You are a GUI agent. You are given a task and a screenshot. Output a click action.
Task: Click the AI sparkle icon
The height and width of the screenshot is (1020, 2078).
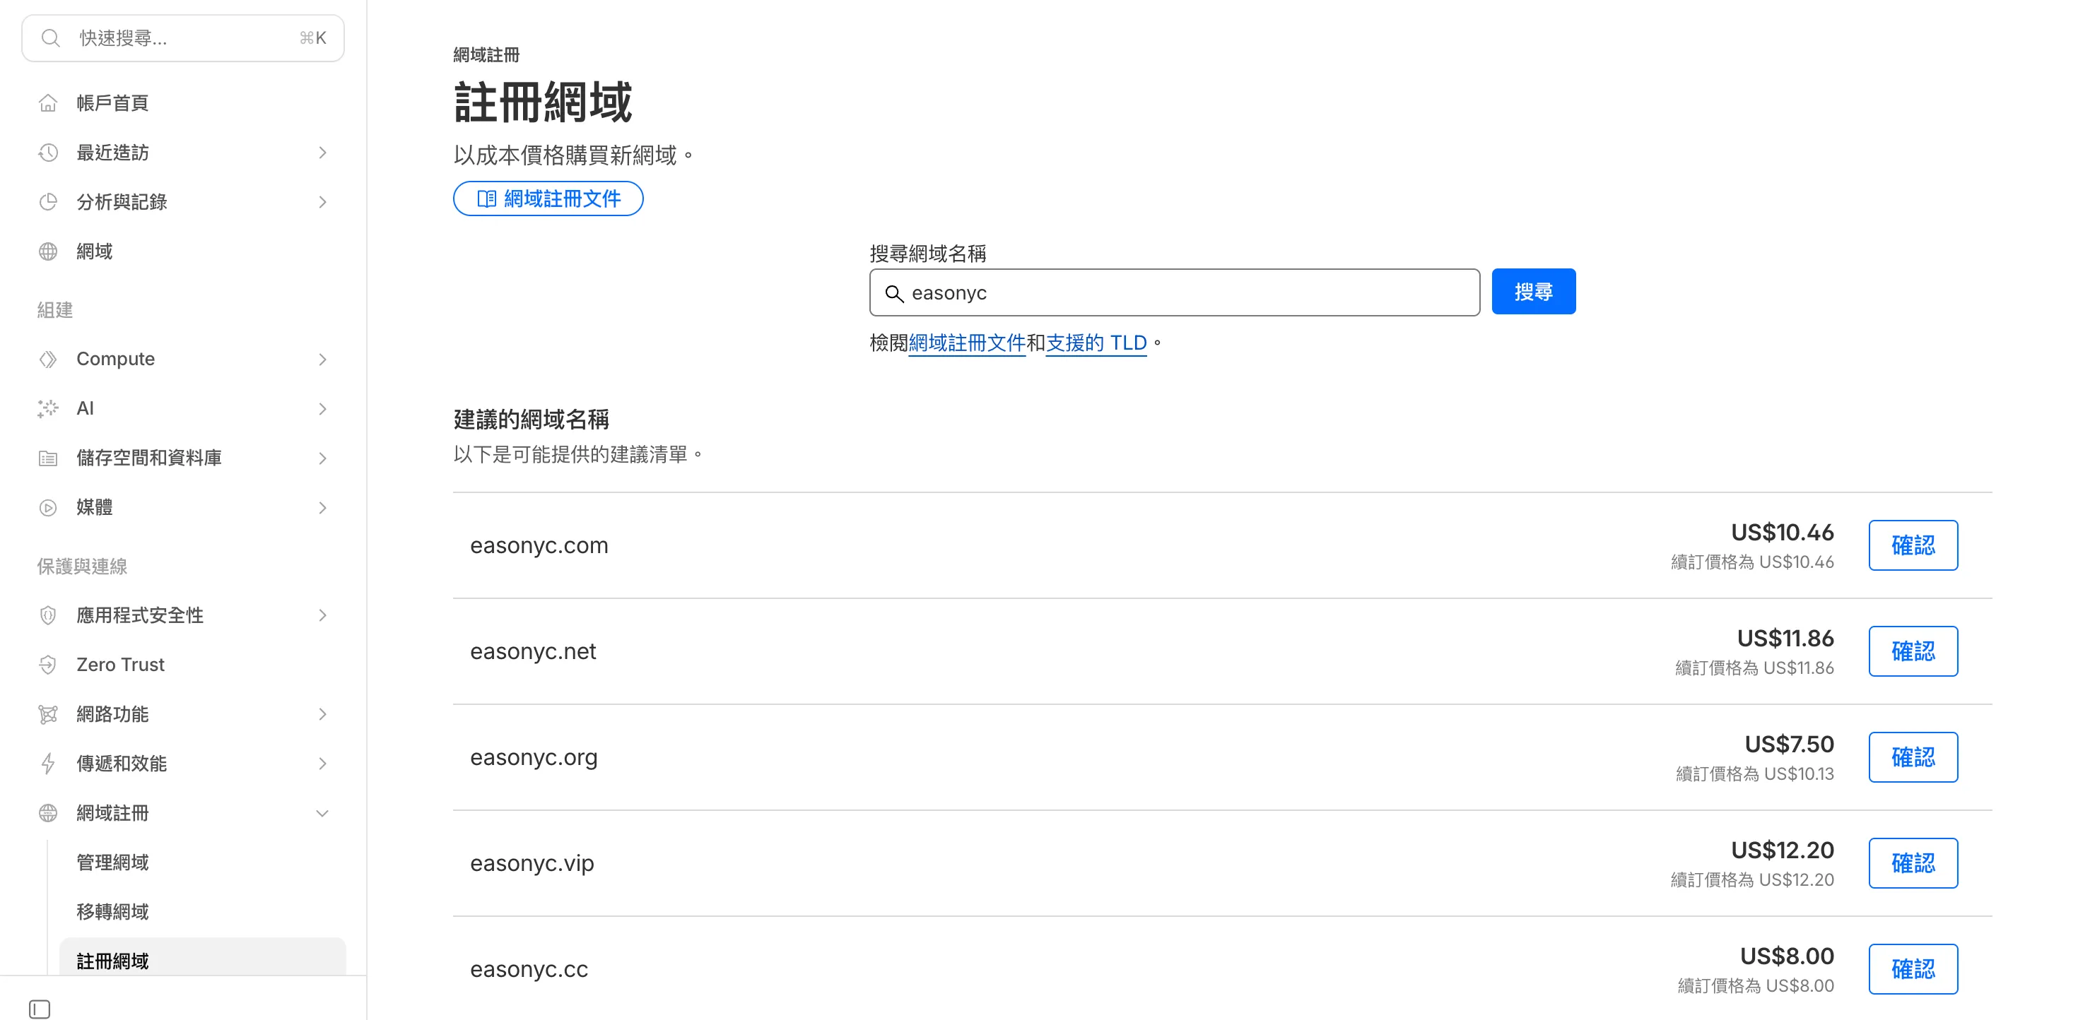click(47, 409)
